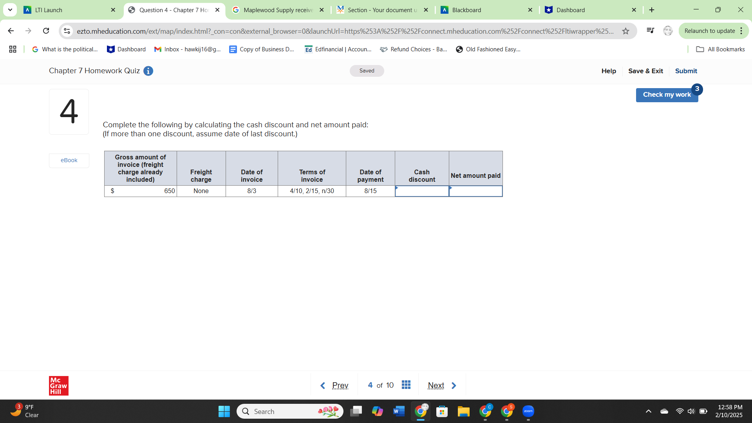The image size is (752, 423).
Task: Bookmark this page with the star icon
Action: pos(625,31)
